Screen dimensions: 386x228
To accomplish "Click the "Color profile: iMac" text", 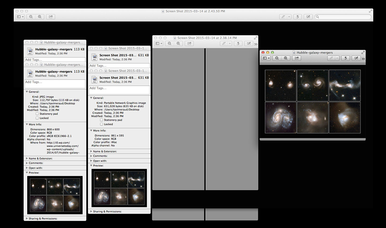I will (x=105, y=142).
